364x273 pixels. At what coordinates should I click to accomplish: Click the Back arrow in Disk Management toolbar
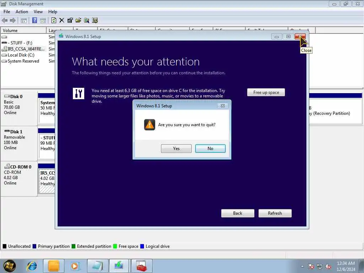[x=5, y=20]
